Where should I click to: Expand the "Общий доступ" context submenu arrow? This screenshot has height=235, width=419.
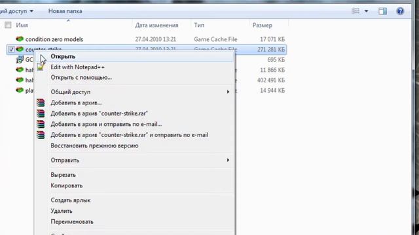(228, 92)
